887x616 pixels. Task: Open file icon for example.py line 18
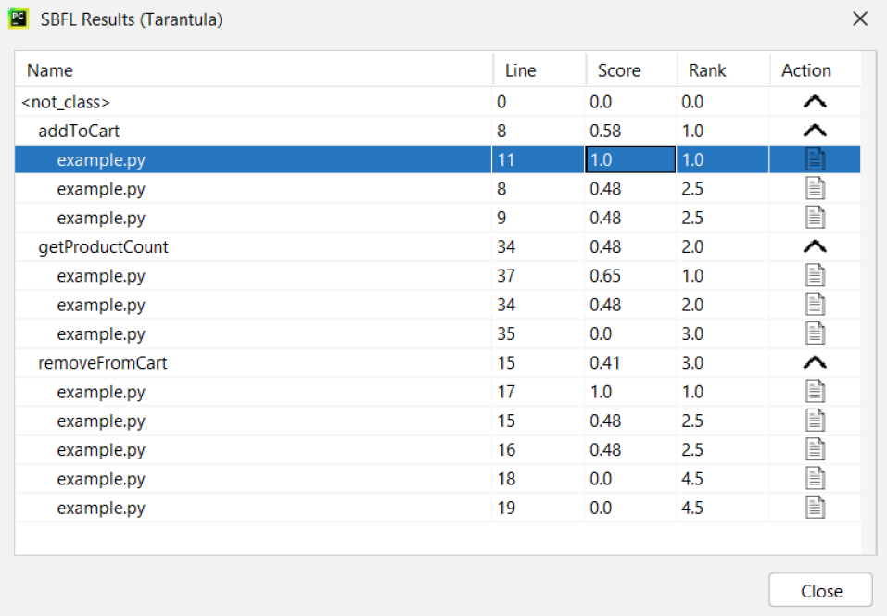point(815,479)
